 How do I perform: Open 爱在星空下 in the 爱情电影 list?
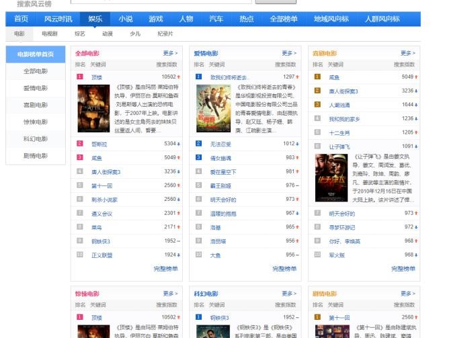223,172
